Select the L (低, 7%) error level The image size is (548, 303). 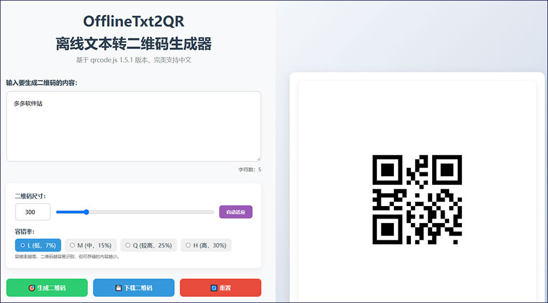(x=38, y=245)
